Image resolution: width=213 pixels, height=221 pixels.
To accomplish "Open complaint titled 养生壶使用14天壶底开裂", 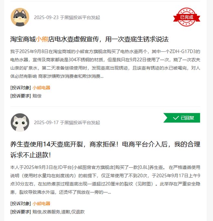I will 105,149.
